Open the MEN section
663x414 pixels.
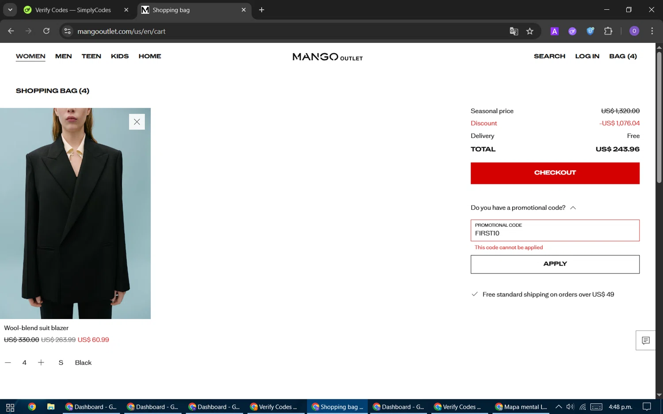tap(64, 56)
